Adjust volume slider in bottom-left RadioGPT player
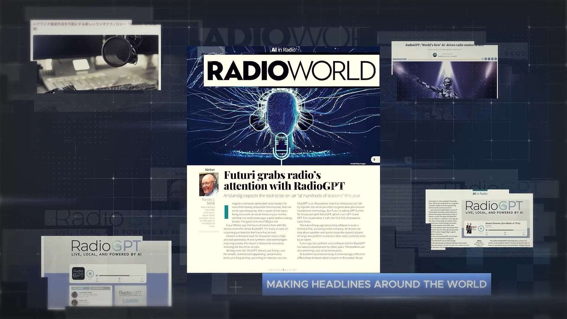The image size is (567, 319). [x=130, y=276]
